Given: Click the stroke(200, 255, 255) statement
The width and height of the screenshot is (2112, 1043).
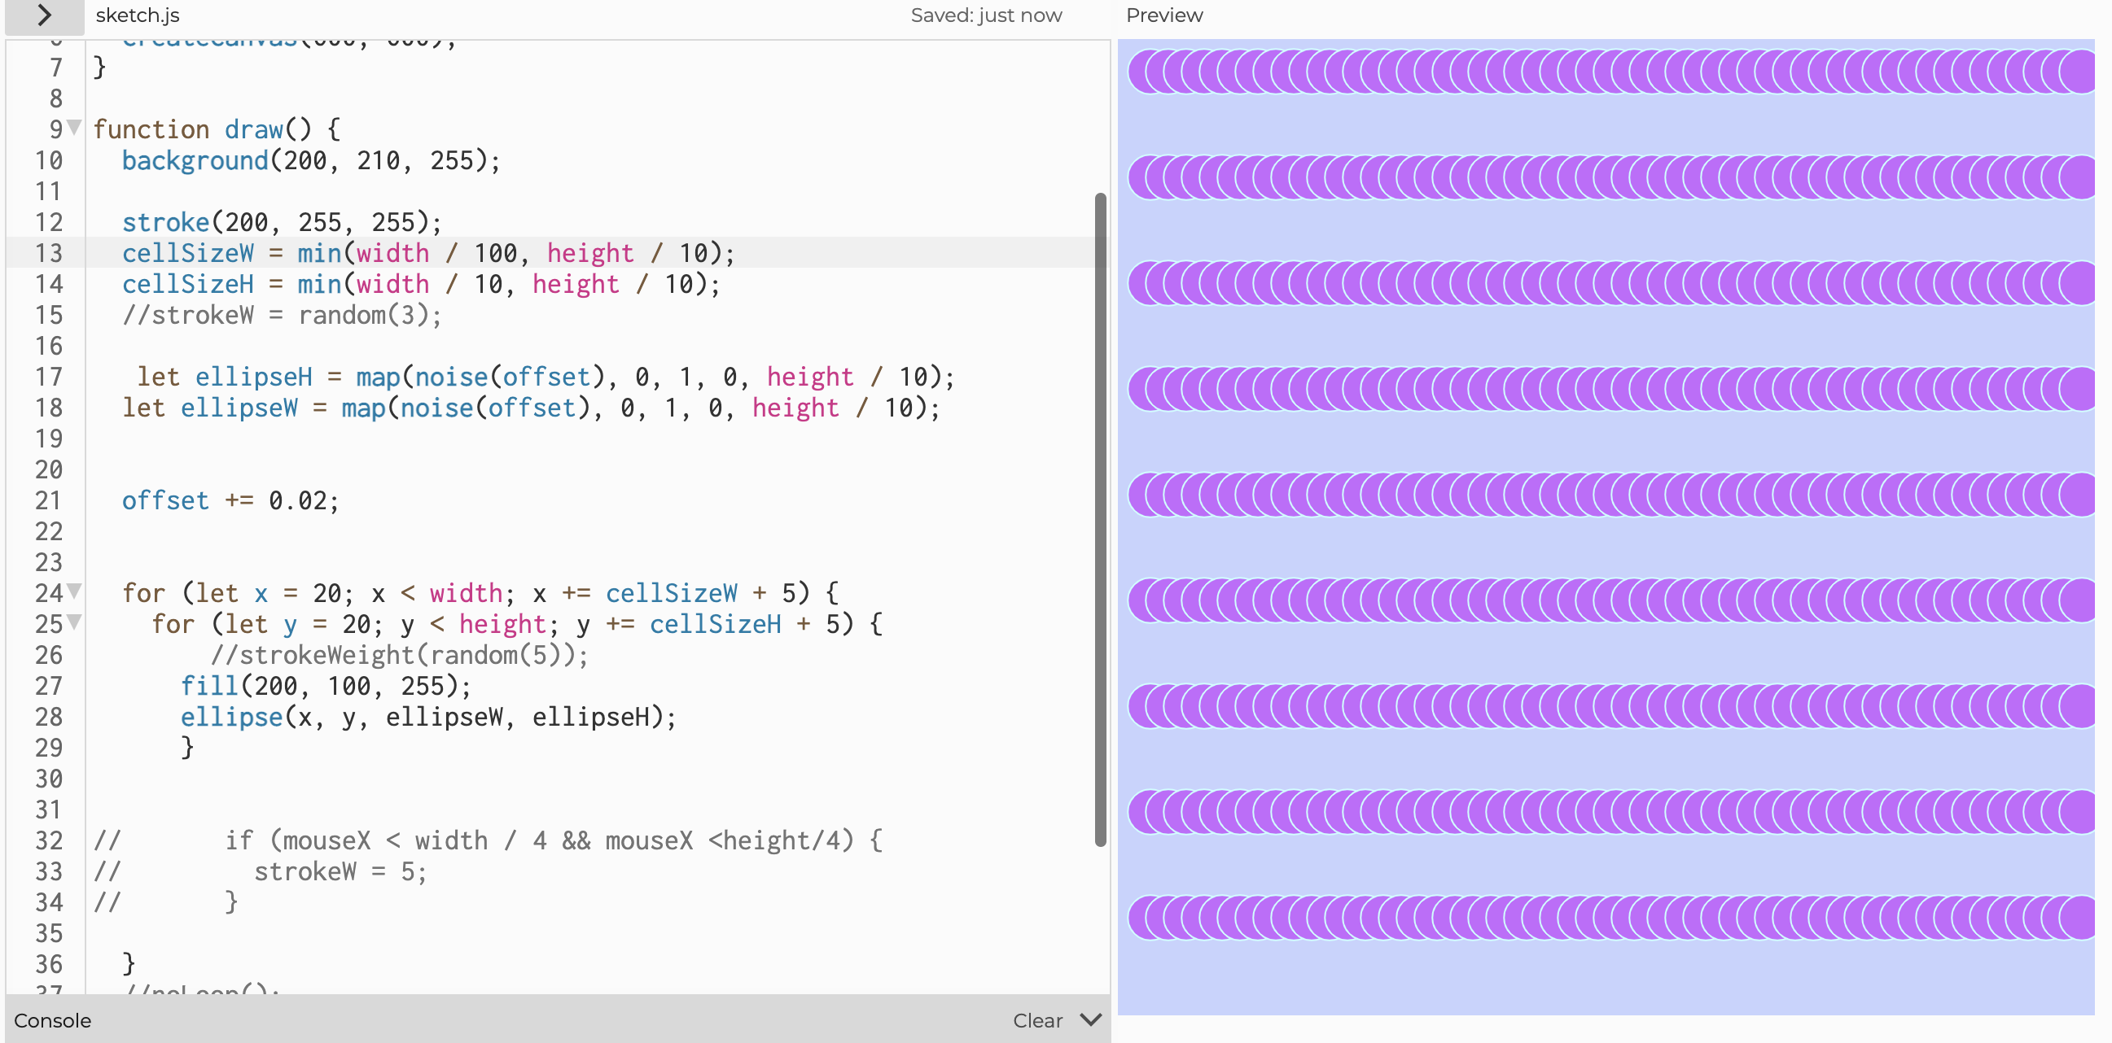Looking at the screenshot, I should click(x=281, y=222).
